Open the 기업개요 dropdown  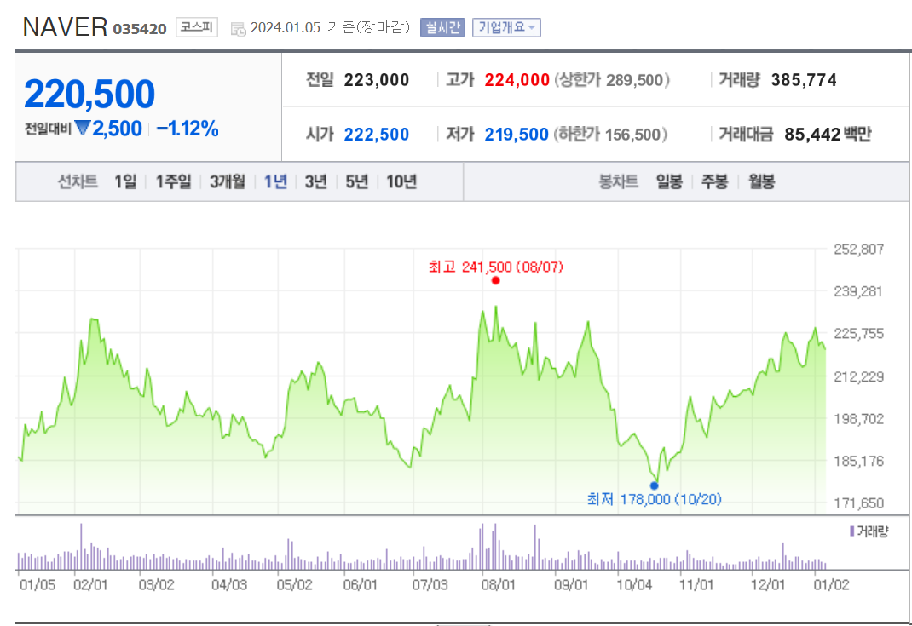[x=506, y=27]
